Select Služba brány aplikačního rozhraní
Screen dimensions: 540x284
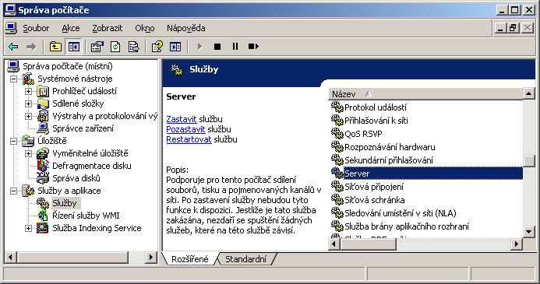tap(407, 226)
